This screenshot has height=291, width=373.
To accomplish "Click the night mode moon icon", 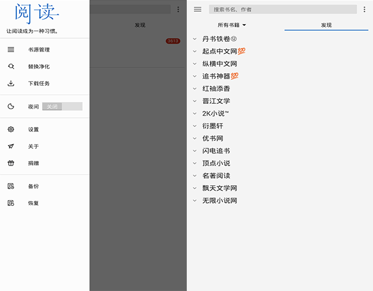I will coord(11,106).
